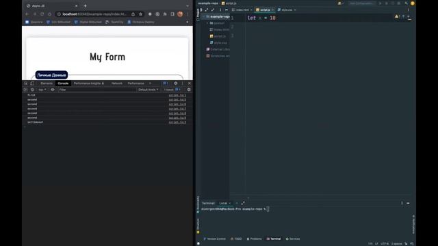Close the DevTools panel
This screenshot has height=246, width=438.
pyautogui.click(x=190, y=83)
